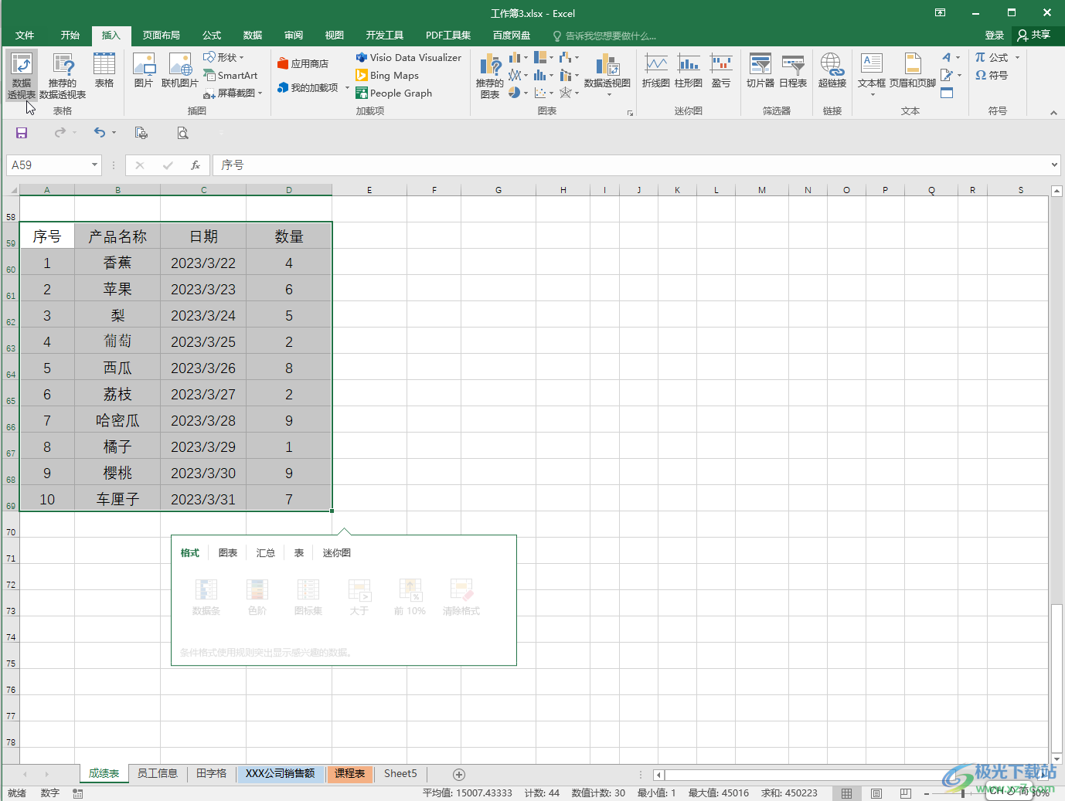Open the 课程表 sheet tab
The width and height of the screenshot is (1065, 801).
click(350, 774)
